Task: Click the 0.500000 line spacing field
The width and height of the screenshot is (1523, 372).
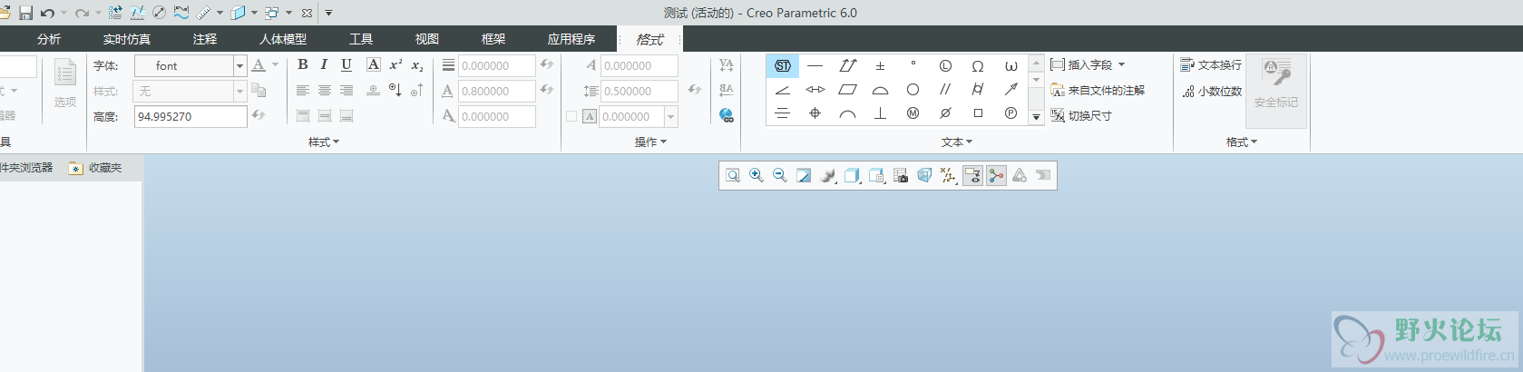Action: [639, 91]
